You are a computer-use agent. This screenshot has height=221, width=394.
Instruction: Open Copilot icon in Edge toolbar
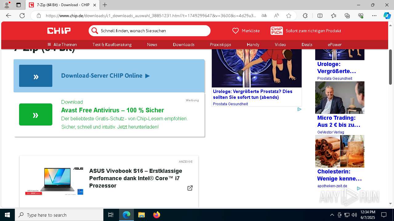tap(387, 16)
